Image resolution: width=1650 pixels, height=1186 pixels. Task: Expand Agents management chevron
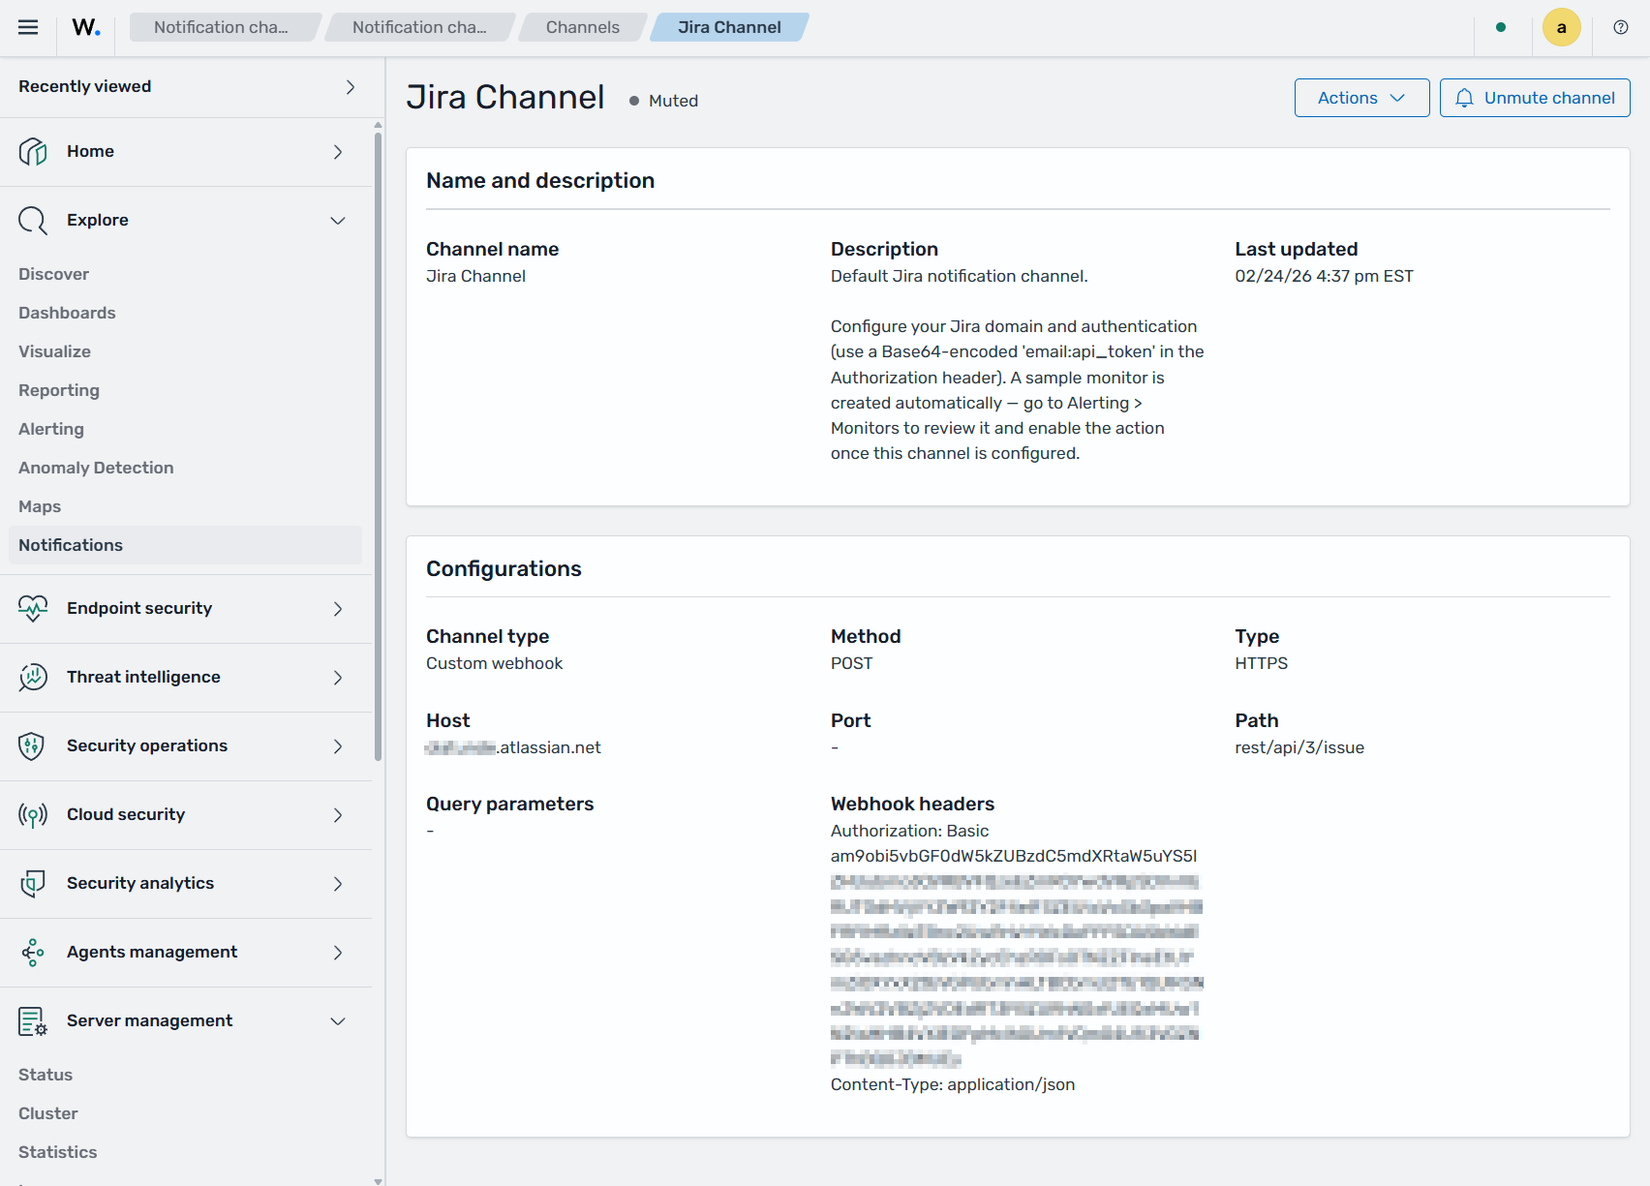338,953
